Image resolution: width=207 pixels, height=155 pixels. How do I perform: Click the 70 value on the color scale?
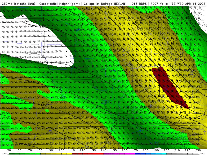pyautogui.click(x=30, y=150)
